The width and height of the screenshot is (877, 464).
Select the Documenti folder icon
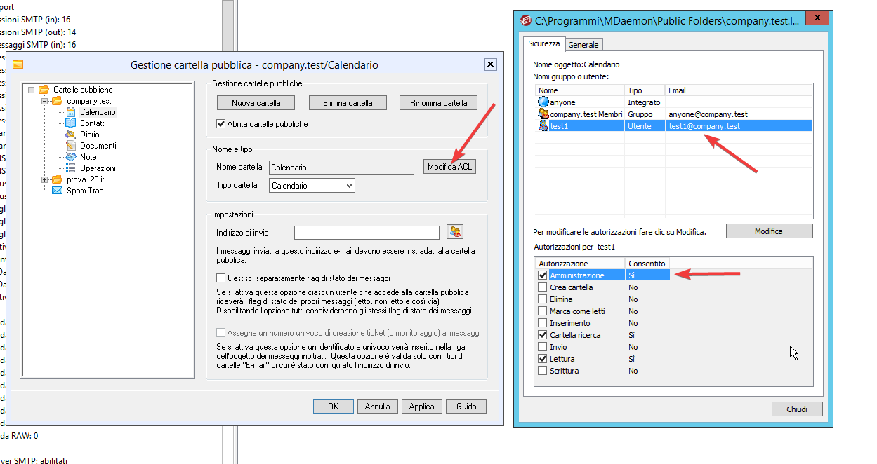point(70,146)
